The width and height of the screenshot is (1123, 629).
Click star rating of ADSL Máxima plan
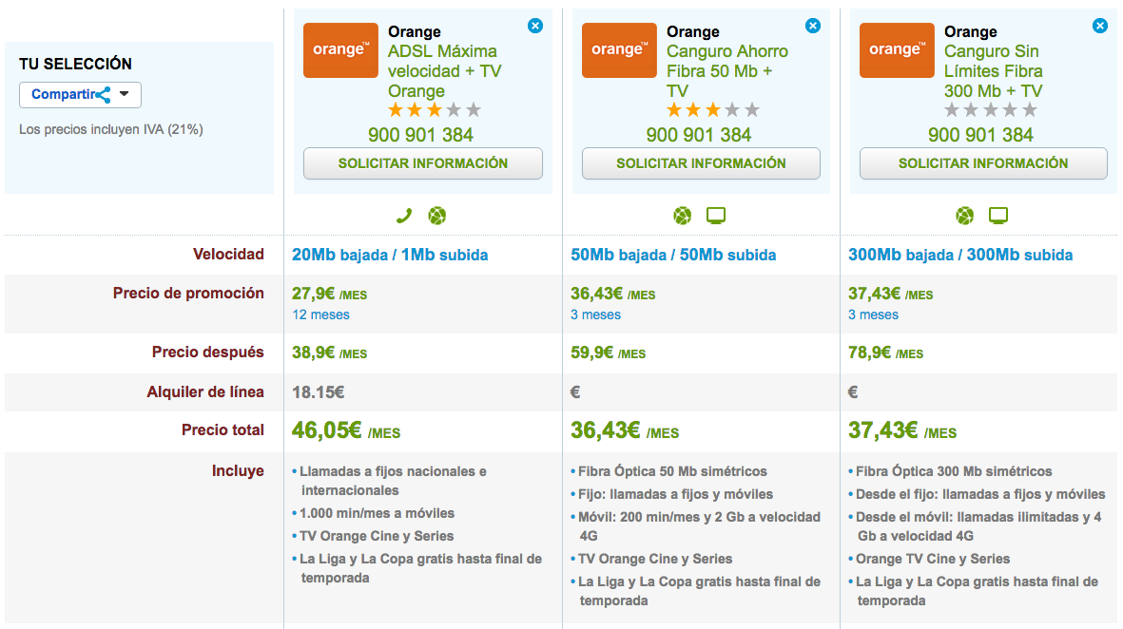(434, 110)
